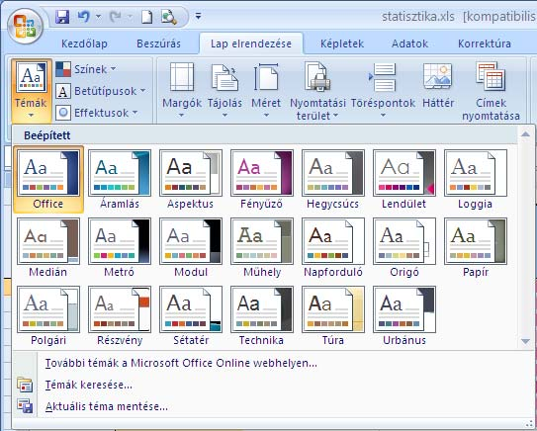This screenshot has height=431, width=537.
Task: Open the Margók margins menu
Action: coord(182,90)
